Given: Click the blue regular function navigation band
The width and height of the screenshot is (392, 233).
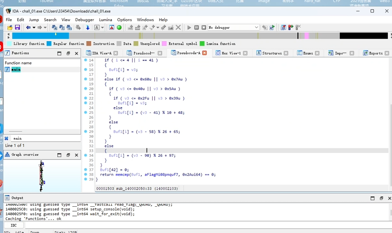Looking at the screenshot, I should click(40, 36).
